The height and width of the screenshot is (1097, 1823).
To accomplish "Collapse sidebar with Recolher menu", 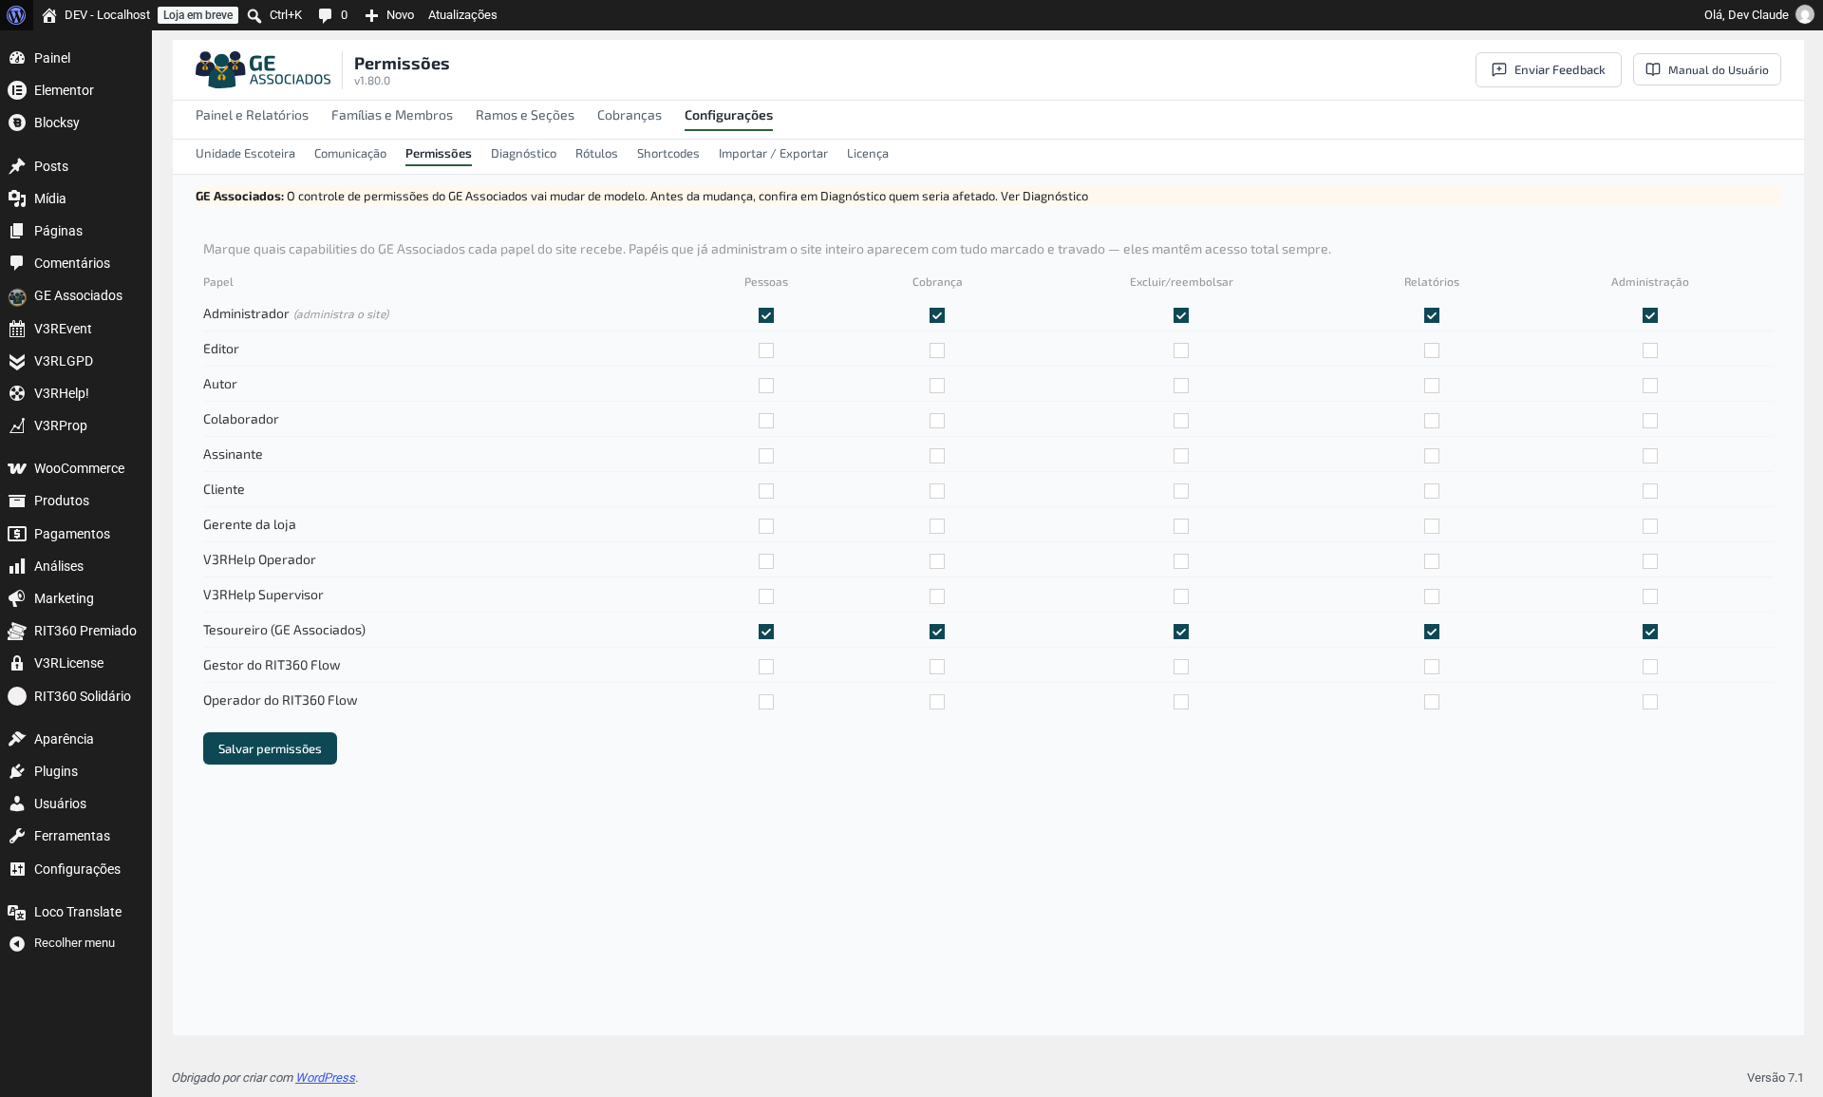I will coord(74,943).
